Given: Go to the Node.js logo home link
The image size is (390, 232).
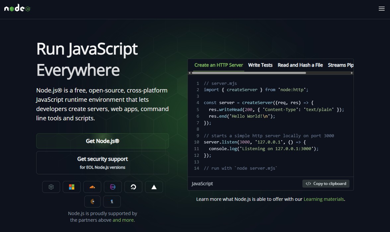Looking at the screenshot, I should pos(17,8).
